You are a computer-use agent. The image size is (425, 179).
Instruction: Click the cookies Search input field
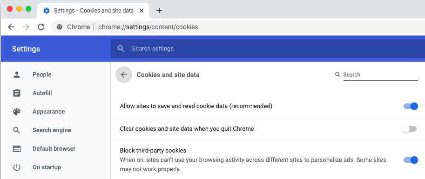[x=380, y=75]
